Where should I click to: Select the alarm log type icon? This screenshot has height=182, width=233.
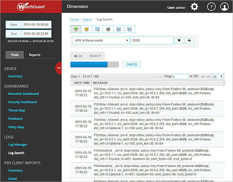click(x=87, y=29)
